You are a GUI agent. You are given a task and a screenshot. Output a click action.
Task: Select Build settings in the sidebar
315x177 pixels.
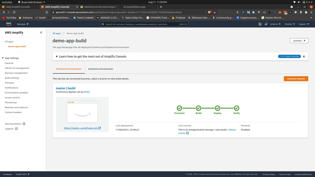click(12, 78)
